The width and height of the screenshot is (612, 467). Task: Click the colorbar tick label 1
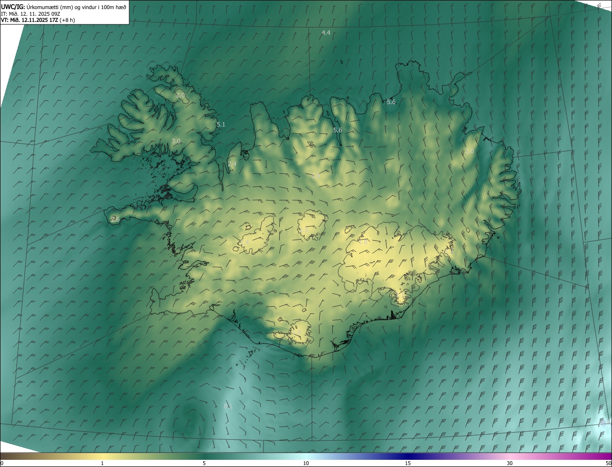(102, 463)
